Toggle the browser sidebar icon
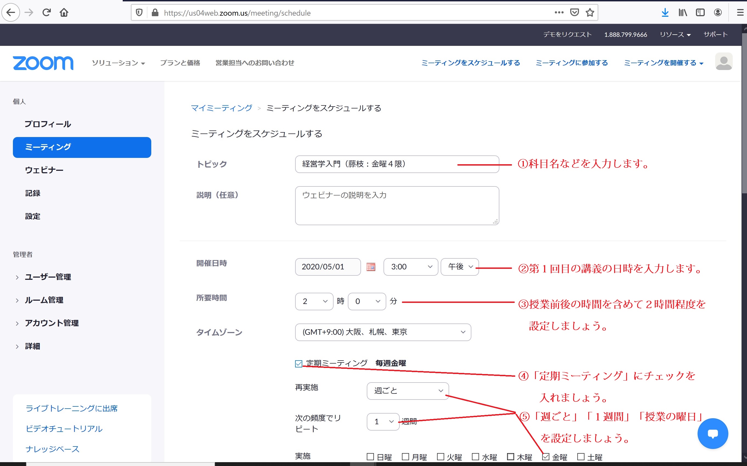747x466 pixels. click(x=700, y=13)
